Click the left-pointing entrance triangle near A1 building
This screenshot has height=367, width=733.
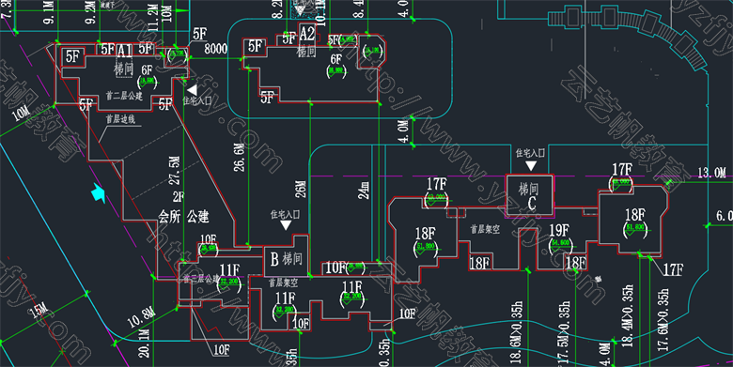coord(192,90)
